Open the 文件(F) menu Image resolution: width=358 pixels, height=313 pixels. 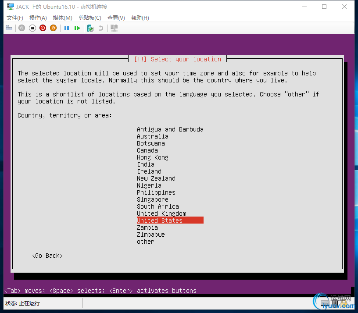pos(15,18)
